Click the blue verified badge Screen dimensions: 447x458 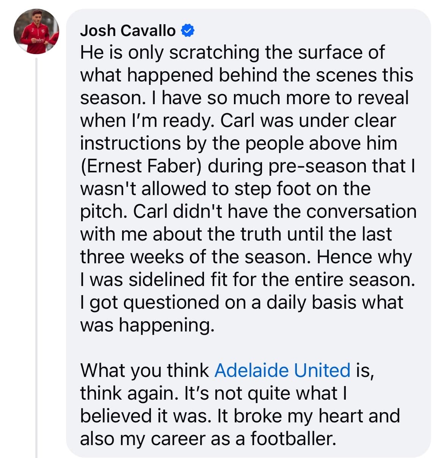188,30
